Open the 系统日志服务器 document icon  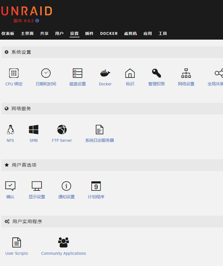click(x=99, y=129)
